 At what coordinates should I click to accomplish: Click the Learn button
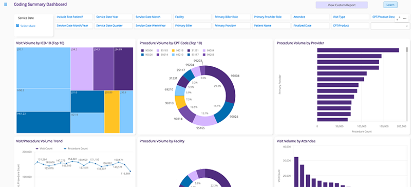pyautogui.click(x=390, y=5)
